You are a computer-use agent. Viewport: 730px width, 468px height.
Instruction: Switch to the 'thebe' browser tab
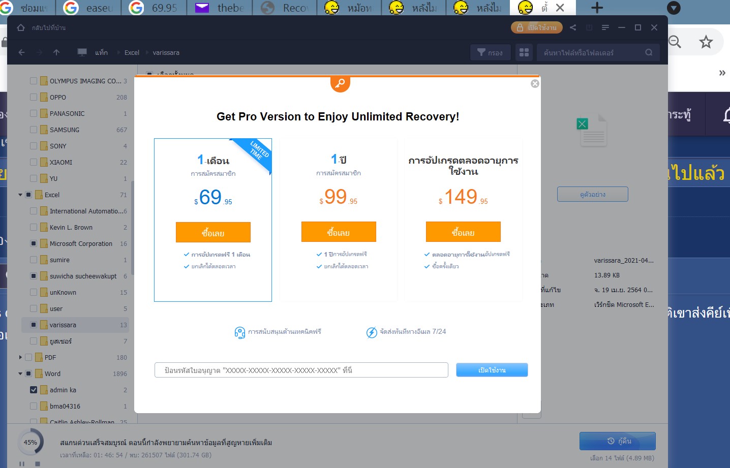(x=220, y=8)
